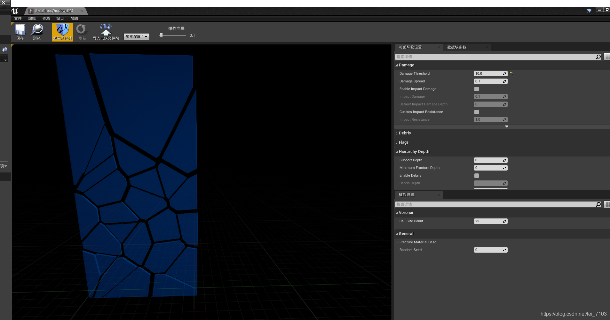Open the 帮助 menu
The height and width of the screenshot is (320, 610).
(74, 19)
